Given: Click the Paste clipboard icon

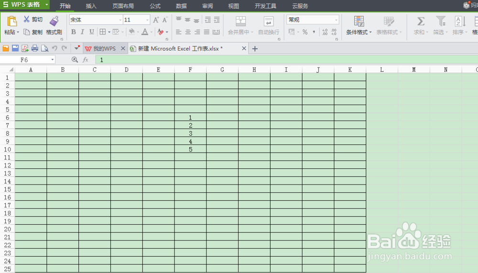Looking at the screenshot, I should 12,21.
